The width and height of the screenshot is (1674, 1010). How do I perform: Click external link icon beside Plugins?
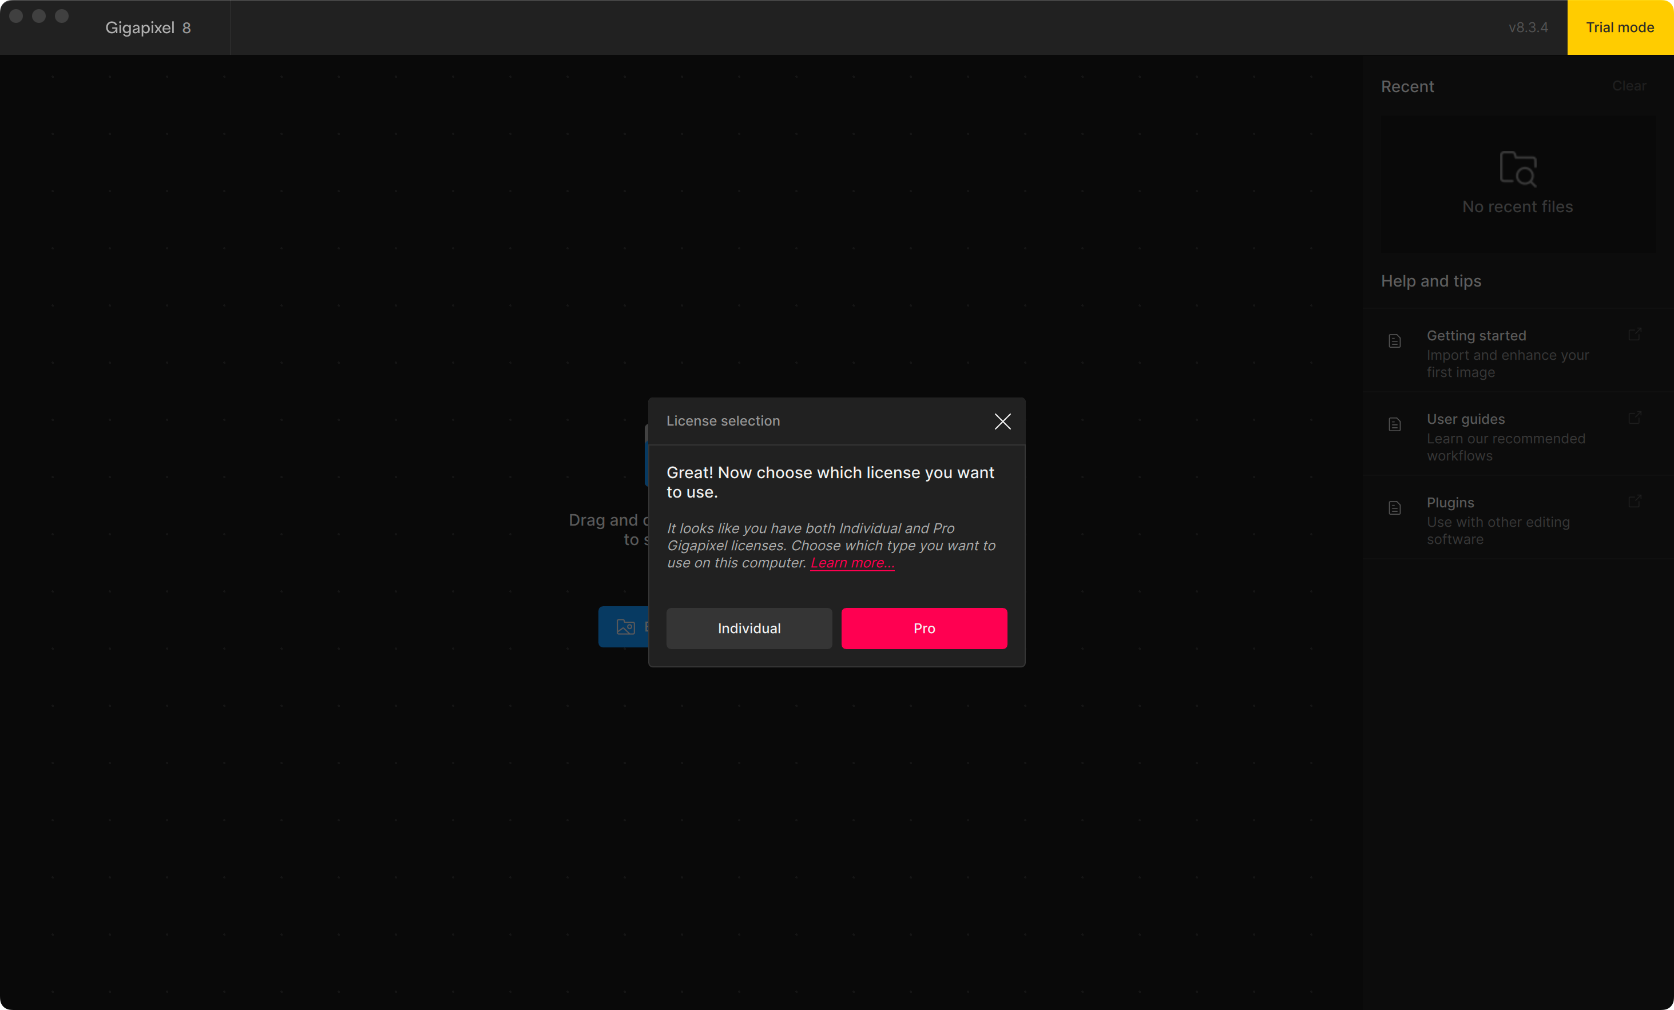(x=1635, y=501)
